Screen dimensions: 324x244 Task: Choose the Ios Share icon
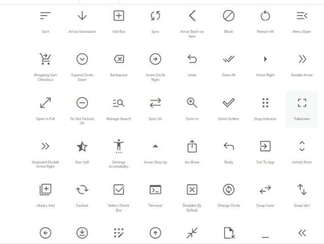[192, 146]
